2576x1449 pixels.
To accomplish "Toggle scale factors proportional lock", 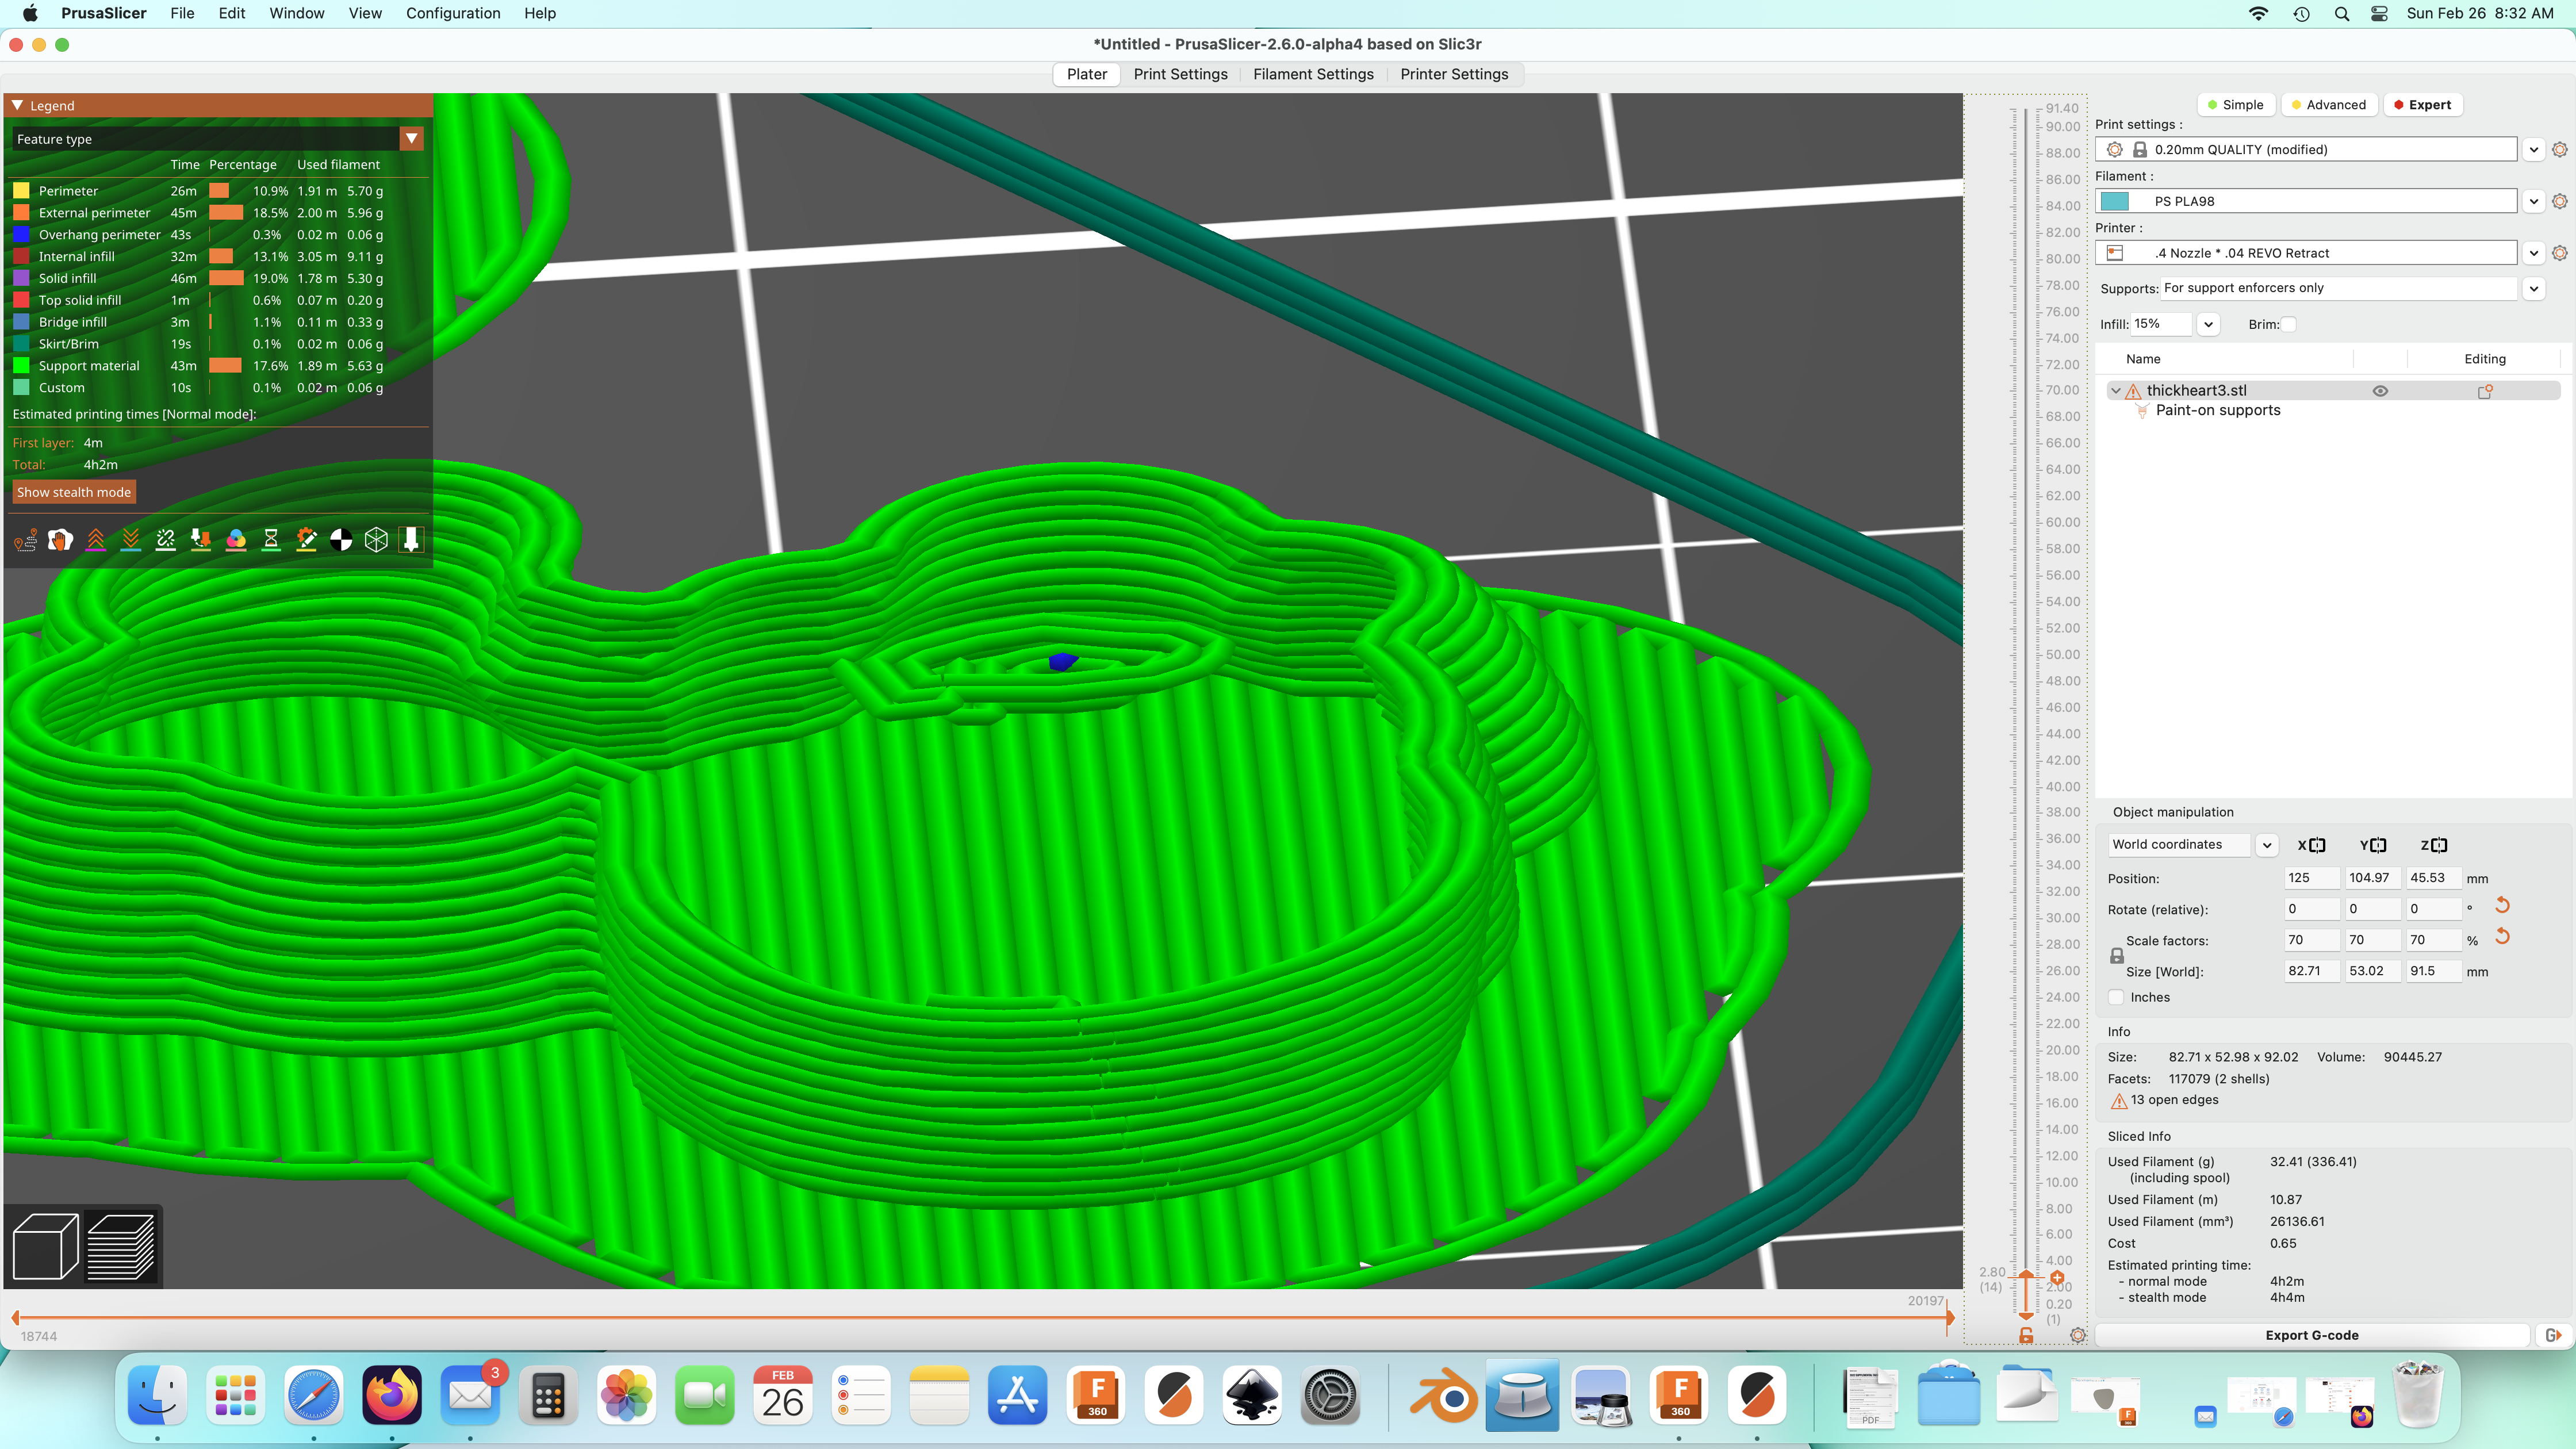I will tap(2117, 956).
